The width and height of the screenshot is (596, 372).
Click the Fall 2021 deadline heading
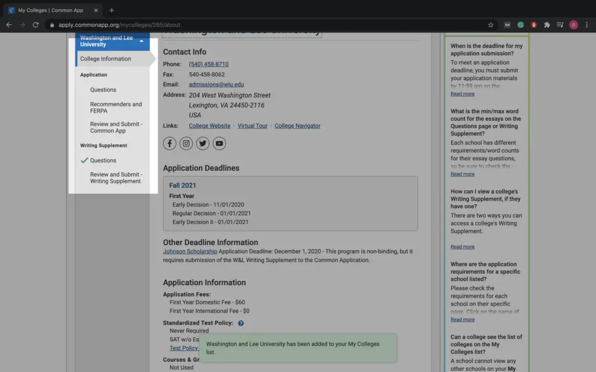pos(182,185)
